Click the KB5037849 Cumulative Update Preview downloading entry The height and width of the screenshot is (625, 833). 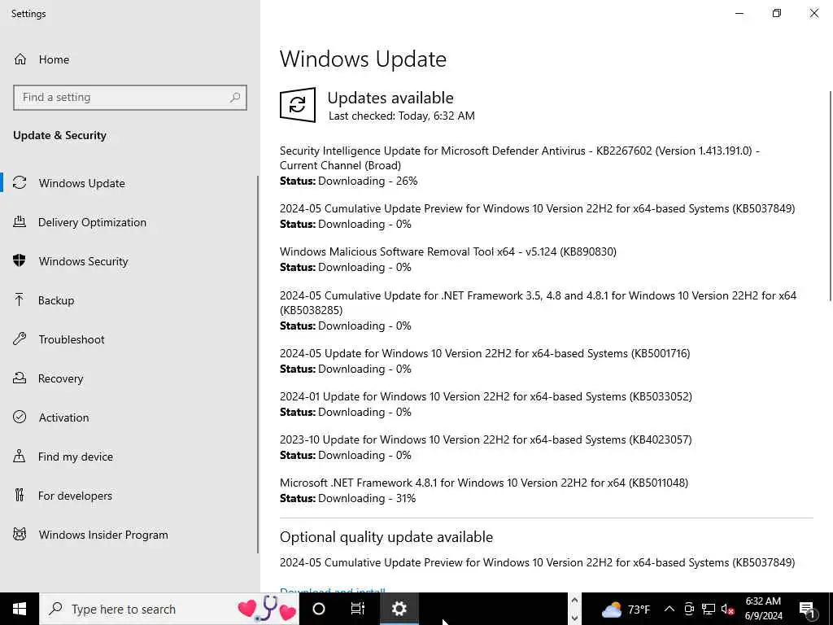click(537, 208)
